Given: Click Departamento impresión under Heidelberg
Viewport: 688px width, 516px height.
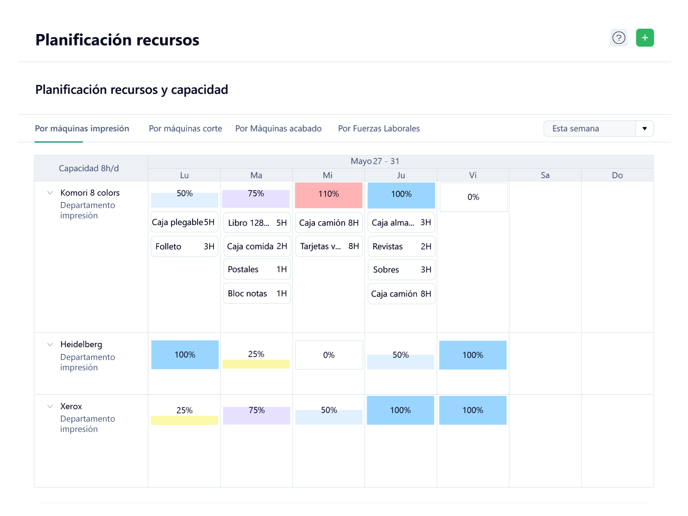Looking at the screenshot, I should click(87, 362).
